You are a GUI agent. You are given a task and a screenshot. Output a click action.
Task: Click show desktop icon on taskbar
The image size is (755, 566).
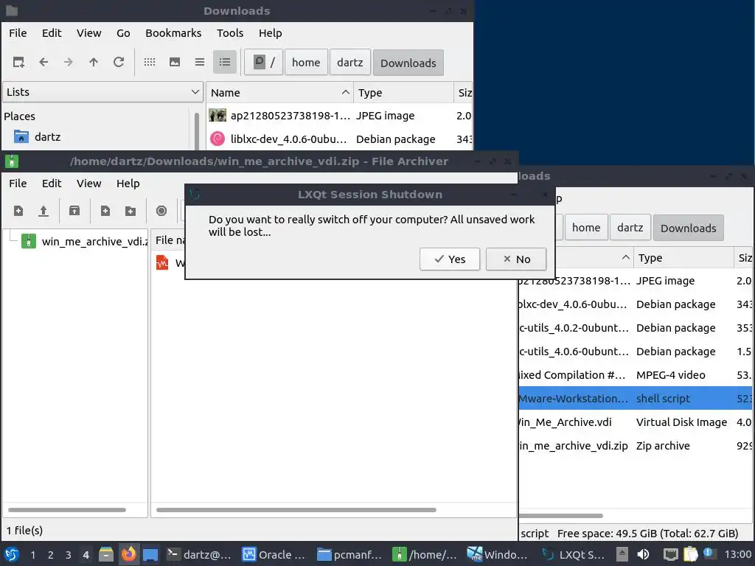pos(150,554)
